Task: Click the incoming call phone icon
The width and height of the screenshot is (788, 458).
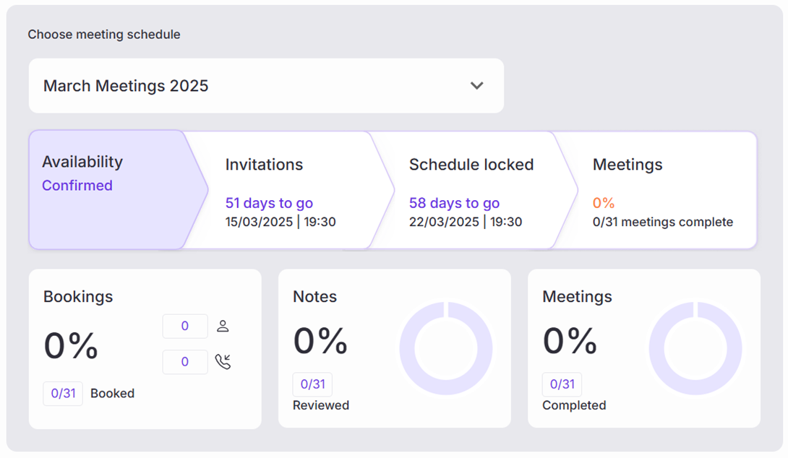Action: [x=223, y=362]
